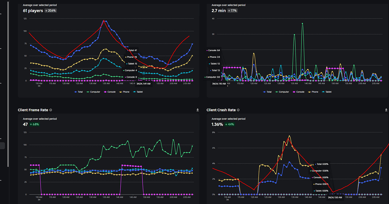Click 'Phone: 28' in the players chart tooltip
This screenshot has width=389, height=204.
pyautogui.click(x=131, y=57)
